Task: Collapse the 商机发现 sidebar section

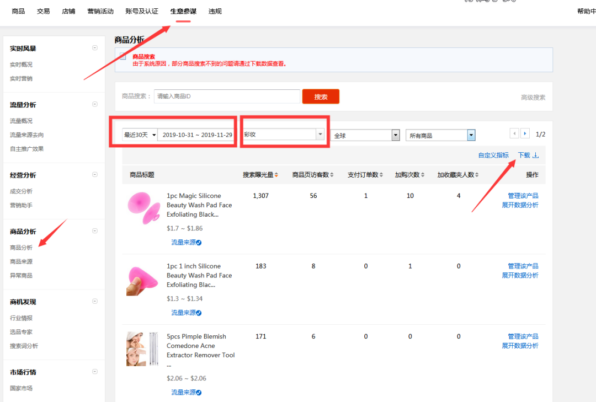Action: point(95,301)
